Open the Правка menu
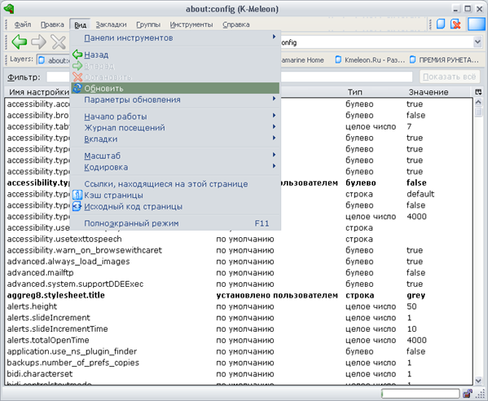 52,24
